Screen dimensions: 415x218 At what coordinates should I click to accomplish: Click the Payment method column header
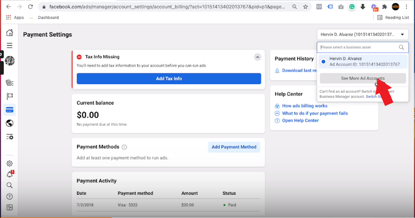[x=135, y=193]
